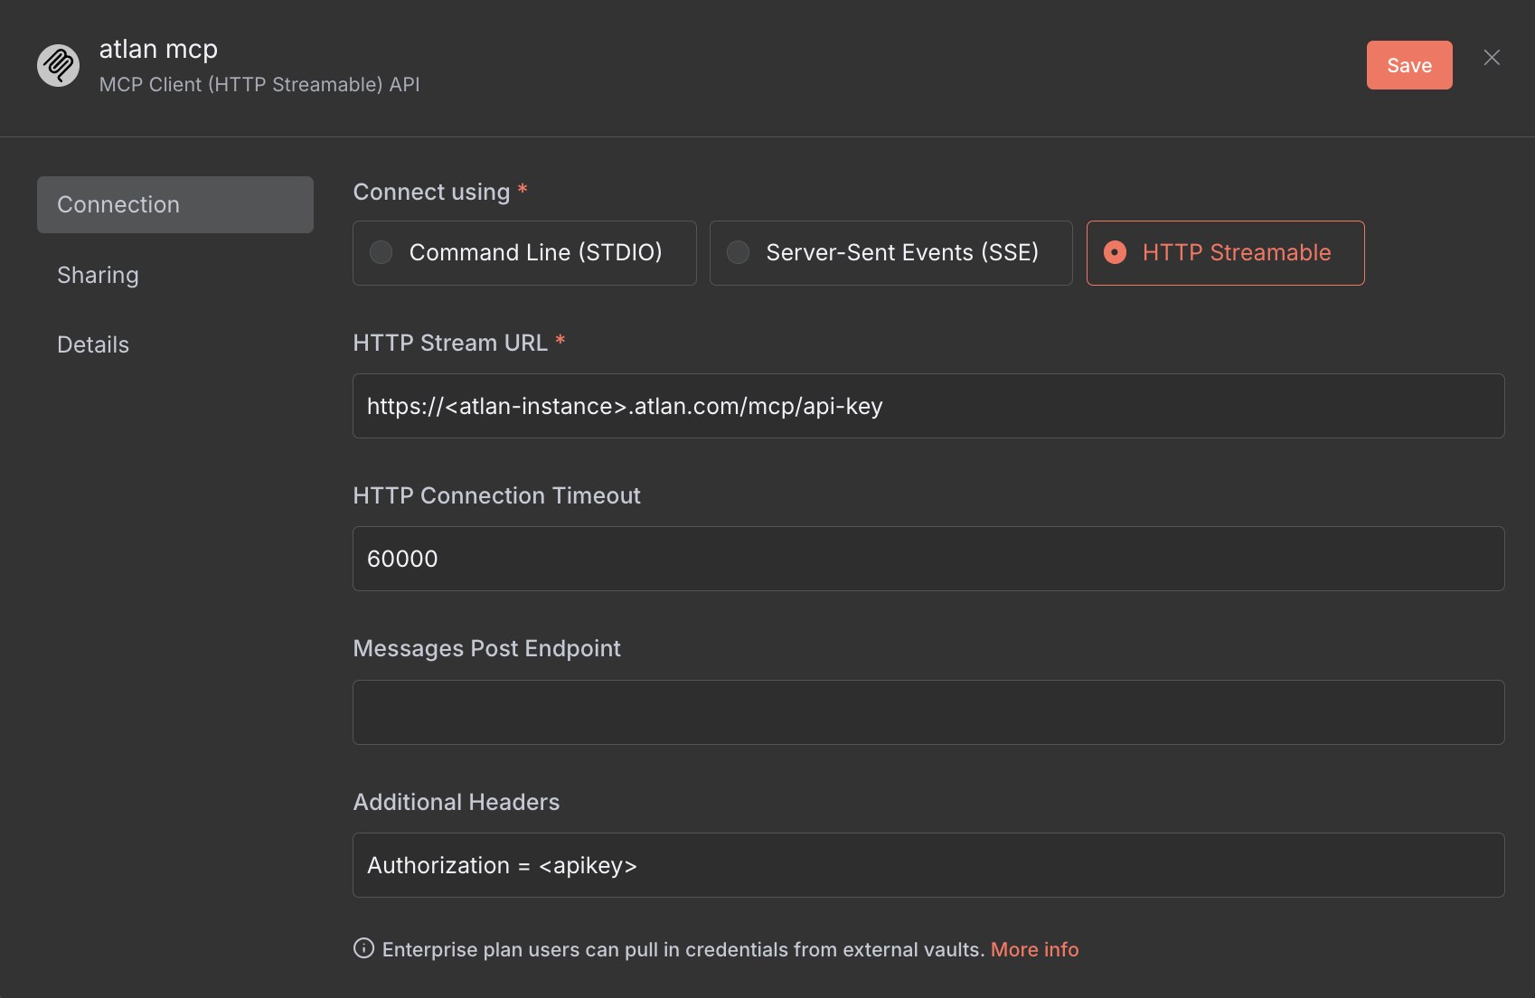Save the atlan mcp credential
Image resolution: width=1535 pixels, height=998 pixels.
1409,65
